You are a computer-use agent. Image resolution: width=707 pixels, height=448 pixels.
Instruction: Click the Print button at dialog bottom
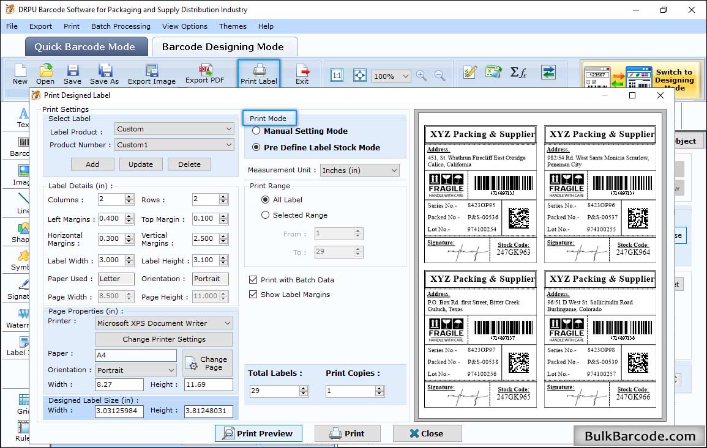(347, 433)
